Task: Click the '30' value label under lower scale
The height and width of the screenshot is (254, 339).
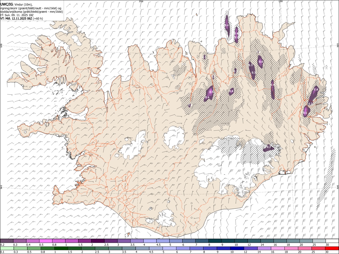Action: 327,252
